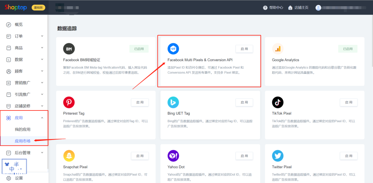373x183 pixels.
Task: Click the compass icon beside 概览
Action: (x=9, y=25)
